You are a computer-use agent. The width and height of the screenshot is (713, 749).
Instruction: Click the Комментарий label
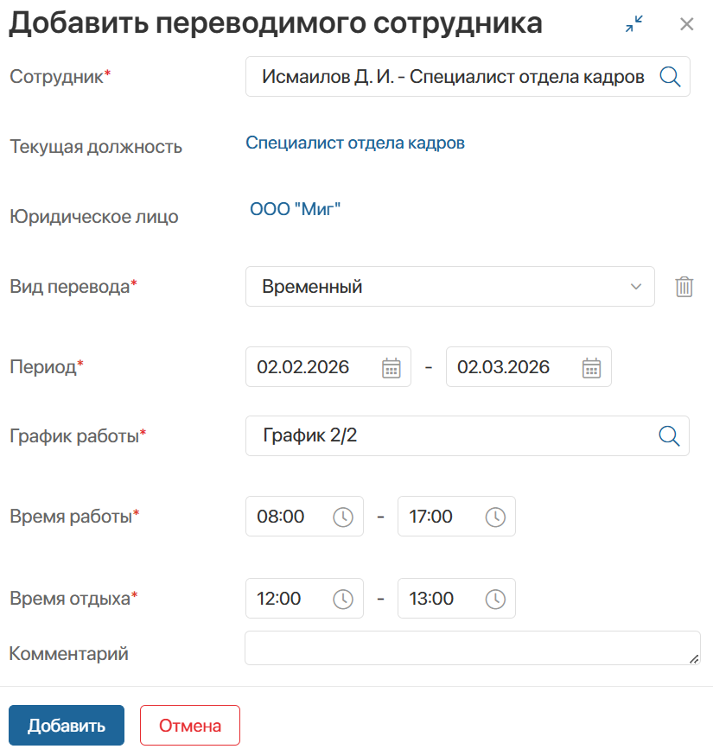click(69, 653)
